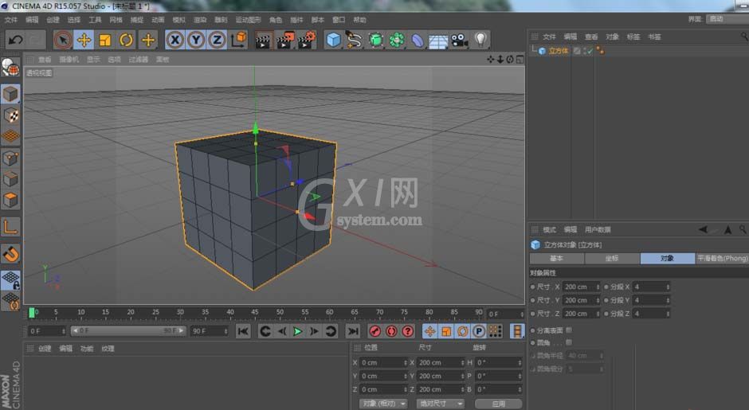The width and height of the screenshot is (749, 410).
Task: Switch to the 平滑着色(Phong) tab
Action: 722,258
